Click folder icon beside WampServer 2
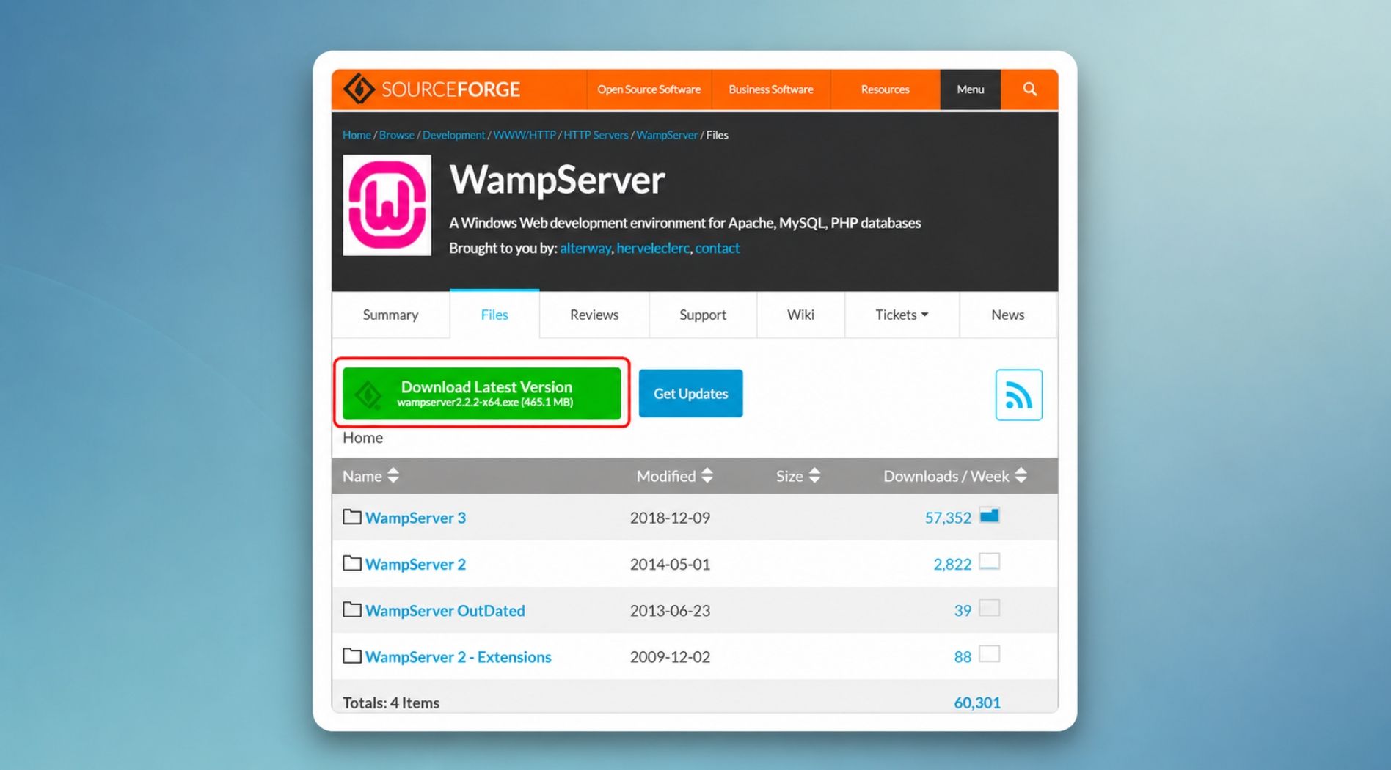This screenshot has height=770, width=1391. tap(352, 563)
